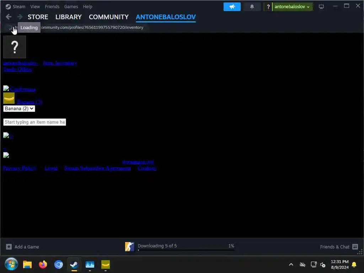Go back with the left arrow
The image size is (364, 273).
tap(9, 17)
